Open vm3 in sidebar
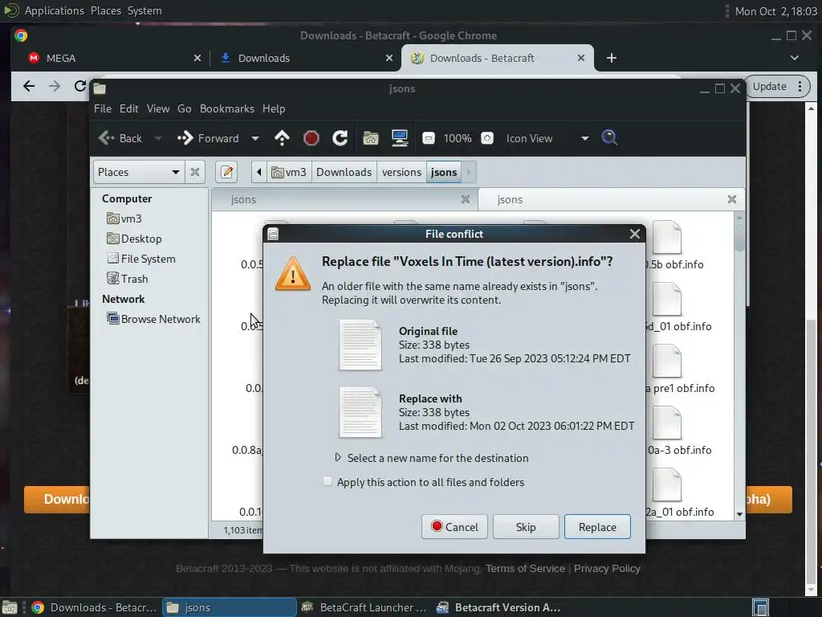822x617 pixels. 124,219
